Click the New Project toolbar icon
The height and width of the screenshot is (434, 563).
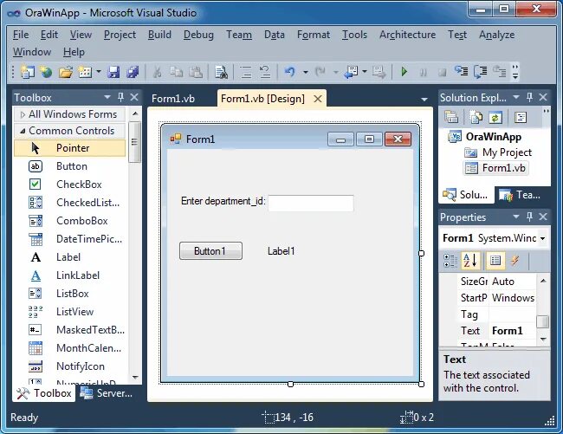[x=28, y=72]
